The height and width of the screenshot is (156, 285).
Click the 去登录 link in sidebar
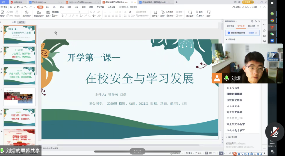tap(251, 33)
